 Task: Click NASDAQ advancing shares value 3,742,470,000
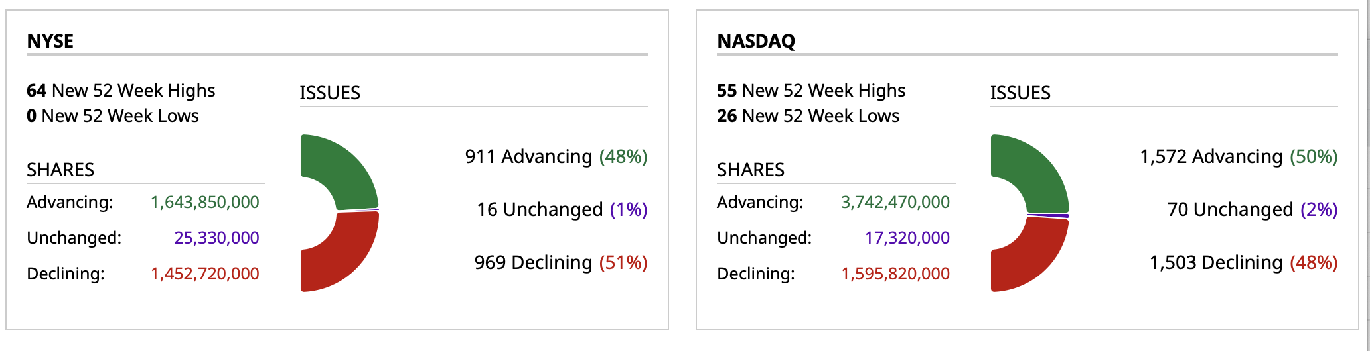(895, 202)
